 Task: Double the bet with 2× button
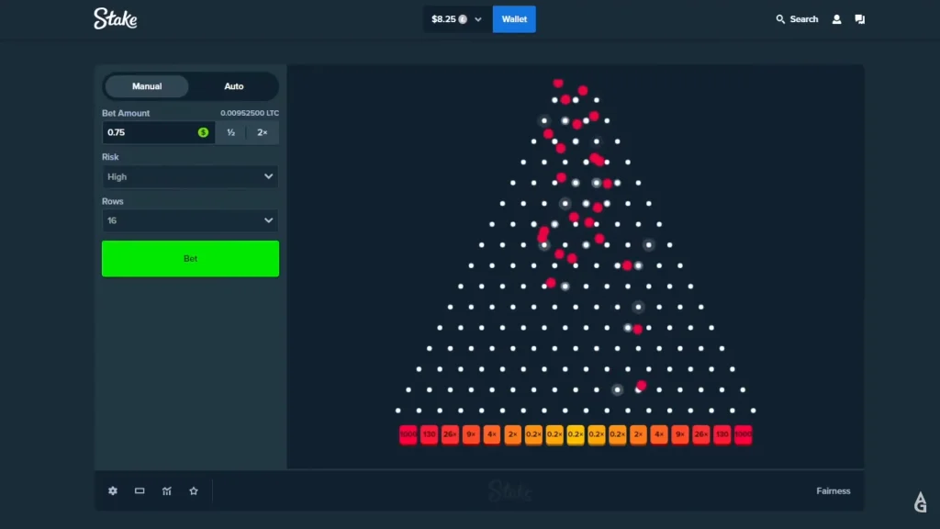pyautogui.click(x=263, y=132)
